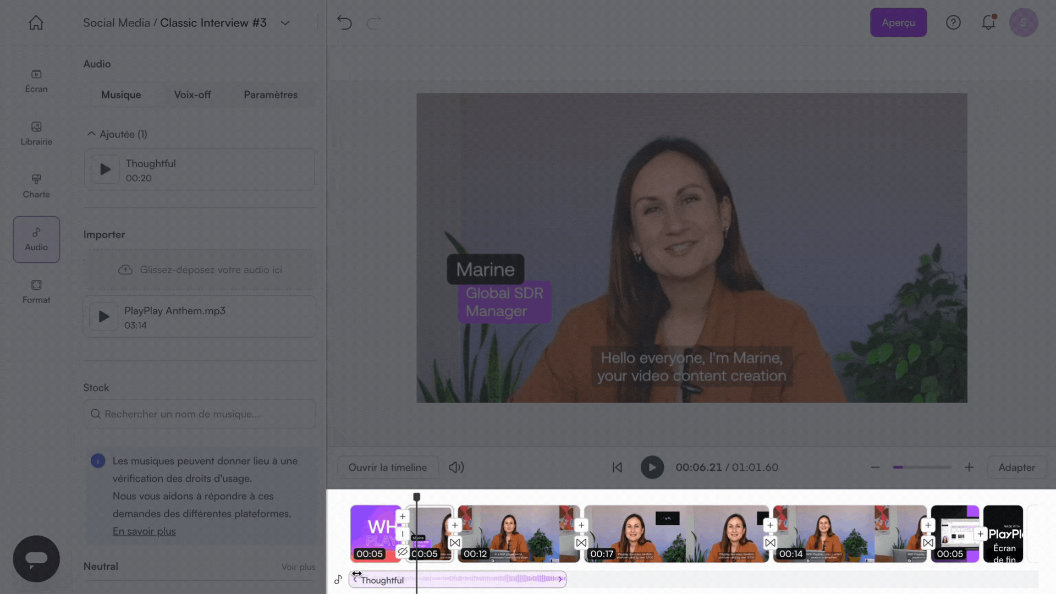
Task: Expand Neutral category with Voir plus
Action: click(x=298, y=566)
